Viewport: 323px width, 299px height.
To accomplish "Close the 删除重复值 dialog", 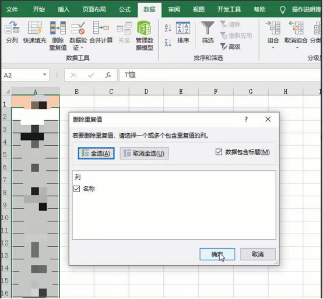I will point(268,119).
